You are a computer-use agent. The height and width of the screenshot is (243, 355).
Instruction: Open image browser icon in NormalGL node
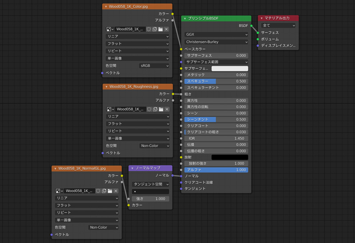click(59, 191)
